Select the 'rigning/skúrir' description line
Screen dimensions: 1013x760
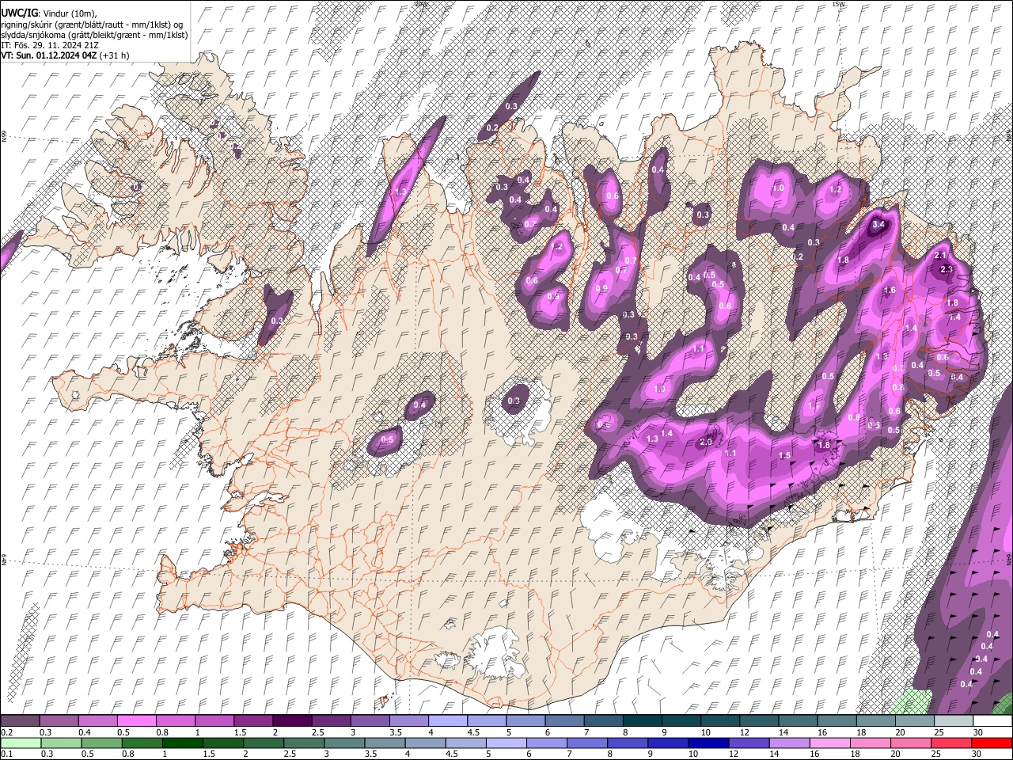click(92, 25)
